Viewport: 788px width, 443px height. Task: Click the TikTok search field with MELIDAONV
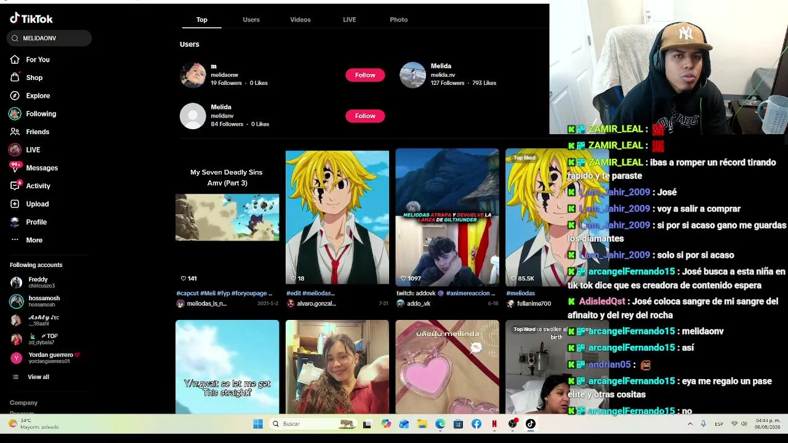(x=49, y=38)
